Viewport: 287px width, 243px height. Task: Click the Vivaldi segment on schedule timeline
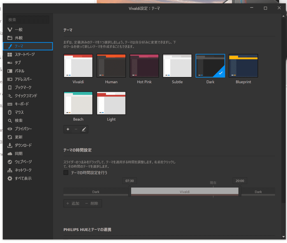(185, 191)
